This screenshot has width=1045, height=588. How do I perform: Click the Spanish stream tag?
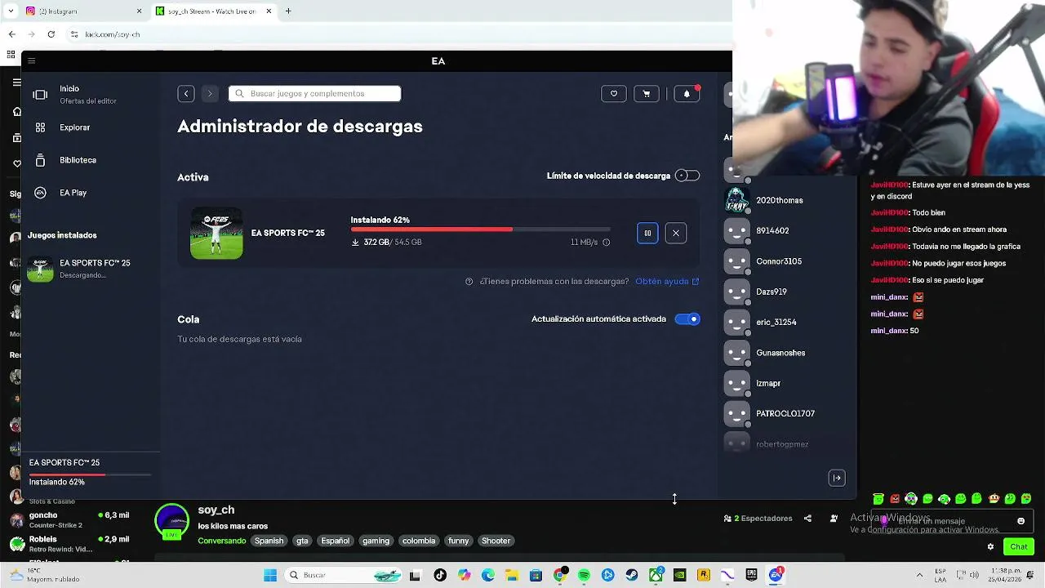[x=269, y=541]
